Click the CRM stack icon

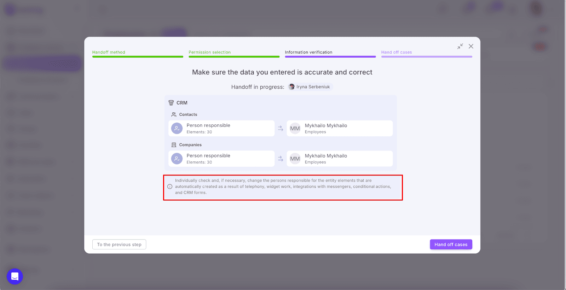[171, 103]
